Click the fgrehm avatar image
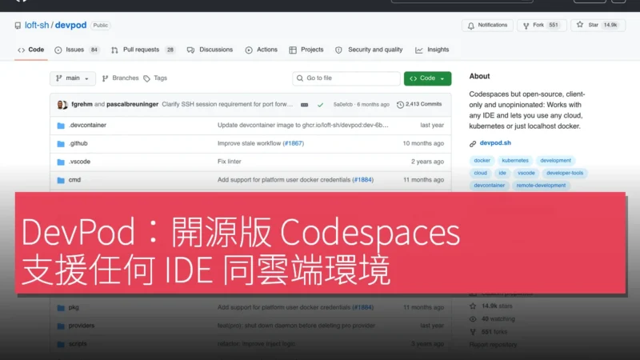640x360 pixels. tap(62, 105)
